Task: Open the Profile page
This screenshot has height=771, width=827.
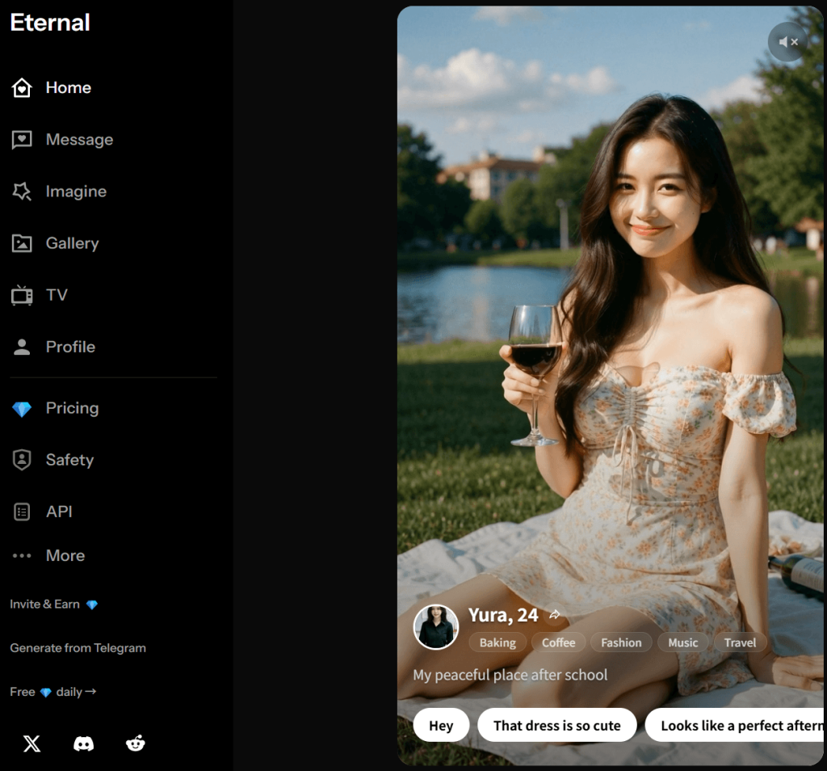Action: click(70, 347)
